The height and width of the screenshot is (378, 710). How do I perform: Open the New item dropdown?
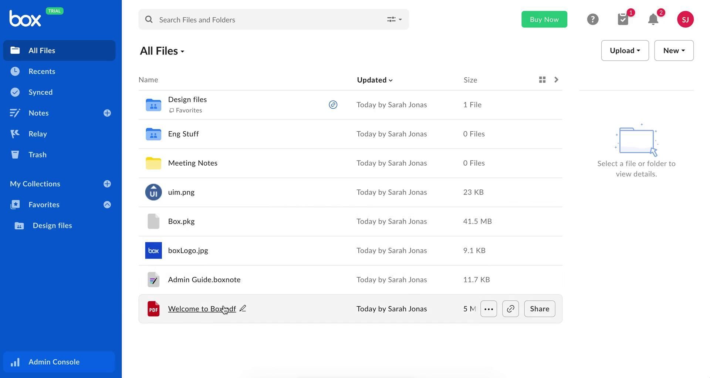point(673,51)
